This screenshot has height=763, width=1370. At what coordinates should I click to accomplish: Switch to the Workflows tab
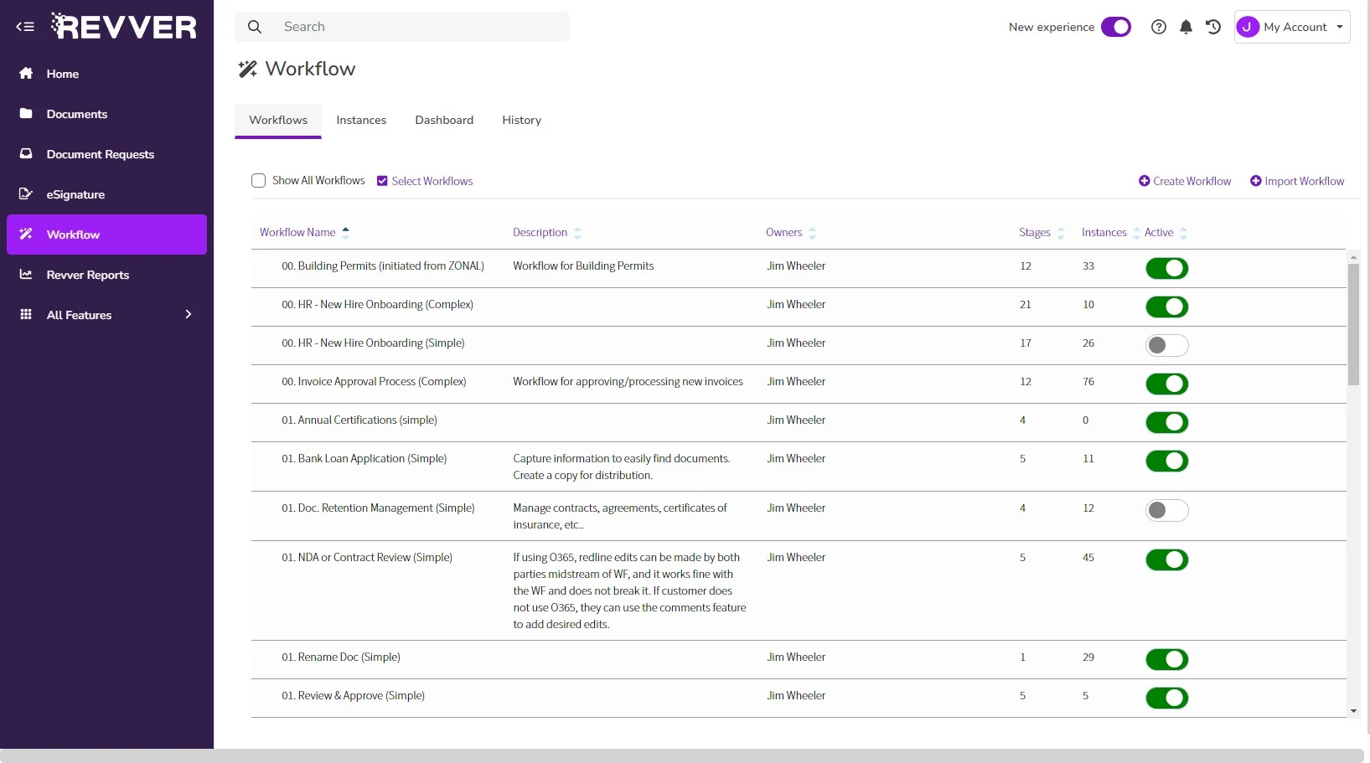(278, 121)
